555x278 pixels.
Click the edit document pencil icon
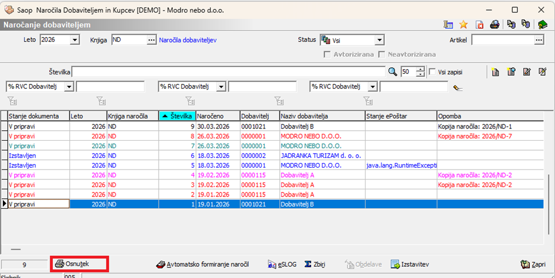pyautogui.click(x=527, y=72)
